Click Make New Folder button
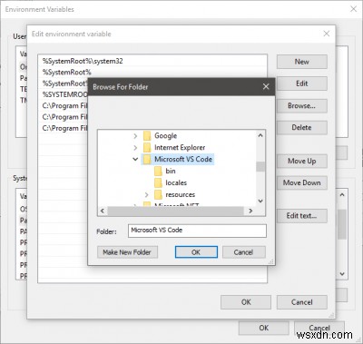363x344 pixels. point(127,252)
